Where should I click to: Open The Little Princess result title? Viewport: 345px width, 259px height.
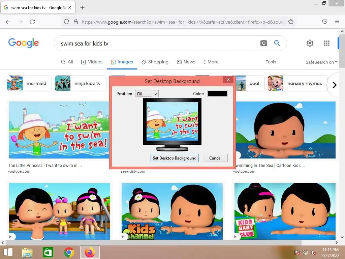point(45,165)
